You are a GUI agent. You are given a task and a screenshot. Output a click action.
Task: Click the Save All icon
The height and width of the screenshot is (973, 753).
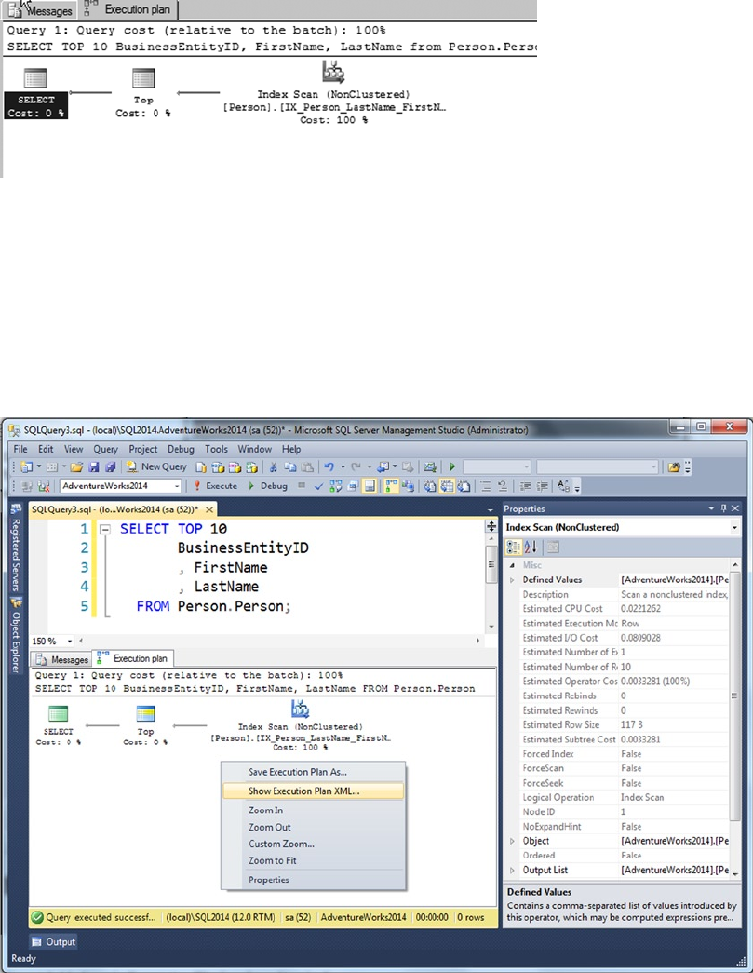(x=111, y=466)
